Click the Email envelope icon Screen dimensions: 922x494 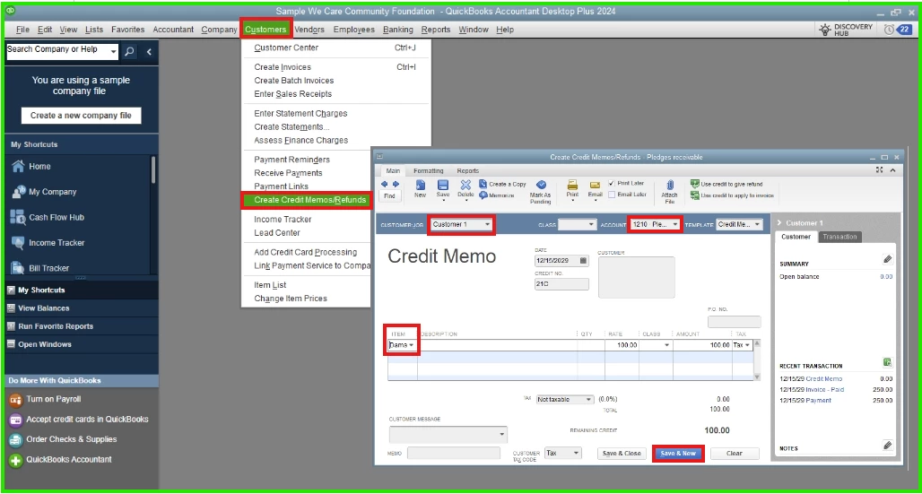[x=595, y=185]
